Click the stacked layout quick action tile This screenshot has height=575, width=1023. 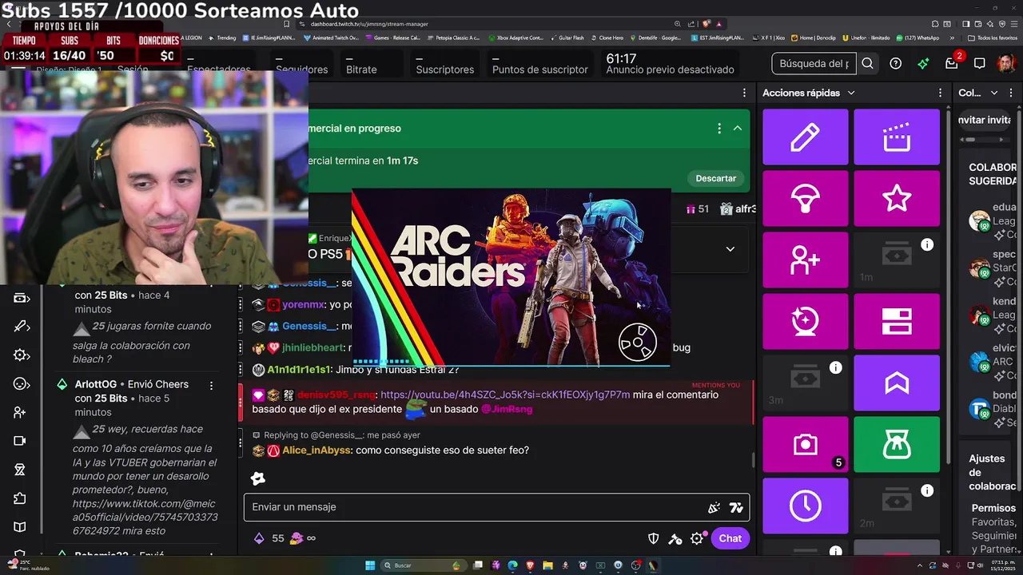pyautogui.click(x=897, y=321)
